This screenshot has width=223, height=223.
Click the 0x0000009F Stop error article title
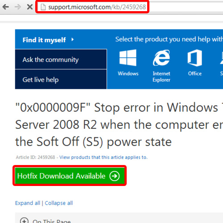pos(119,125)
